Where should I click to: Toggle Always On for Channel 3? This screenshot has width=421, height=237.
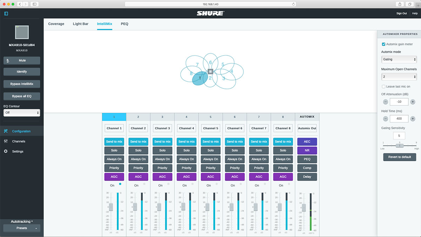[162, 159]
